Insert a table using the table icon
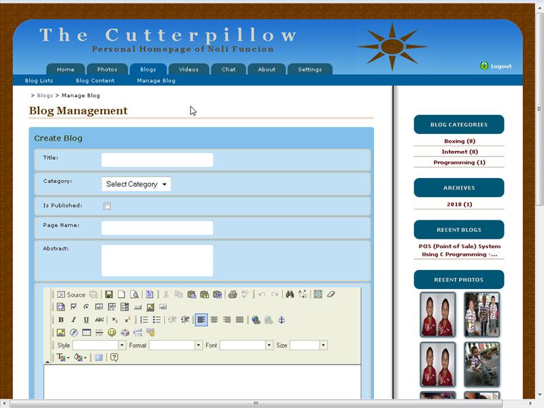The width and height of the screenshot is (544, 408). 86,333
